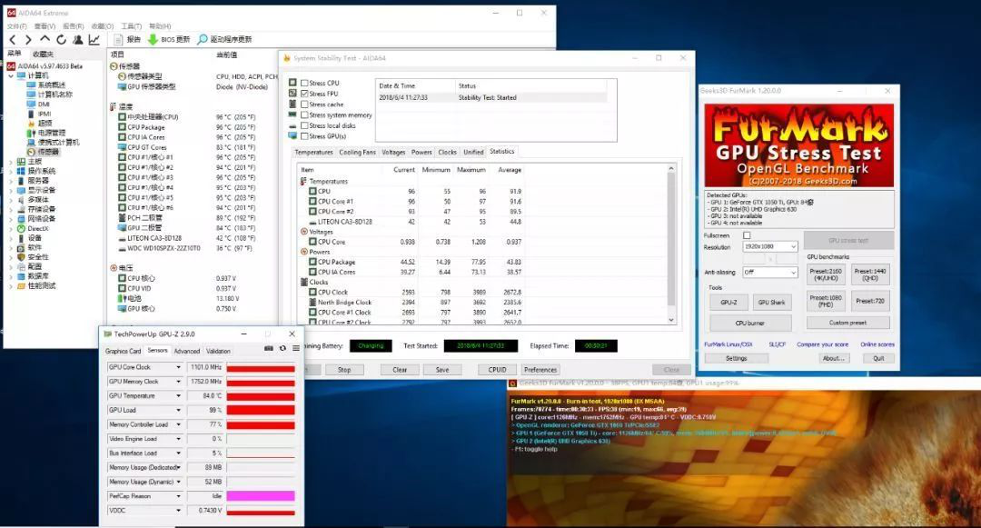The width and height of the screenshot is (981, 528).
Task: Open the Advanced tab in GPU-Z
Action: pos(187,352)
